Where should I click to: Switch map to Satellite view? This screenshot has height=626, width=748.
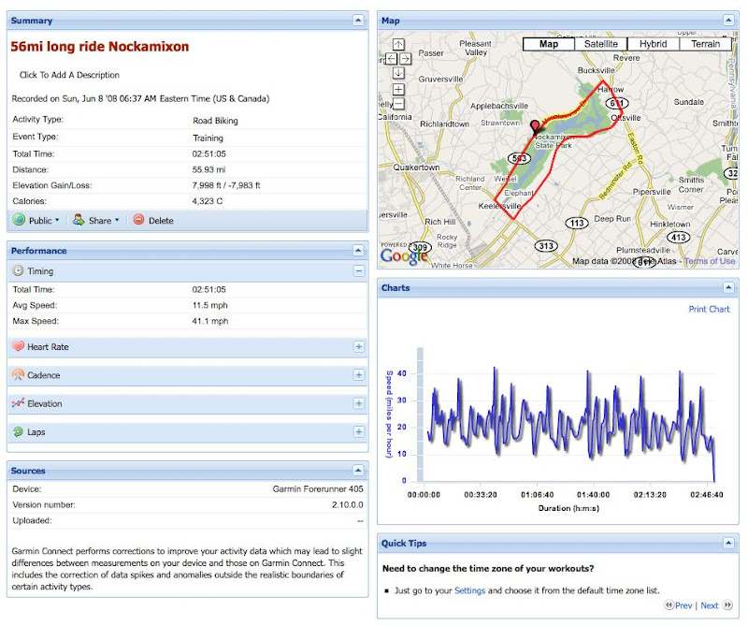point(601,44)
